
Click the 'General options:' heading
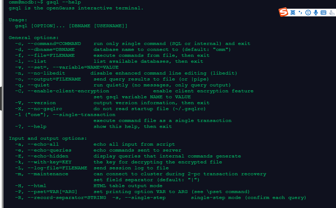pos(34,38)
